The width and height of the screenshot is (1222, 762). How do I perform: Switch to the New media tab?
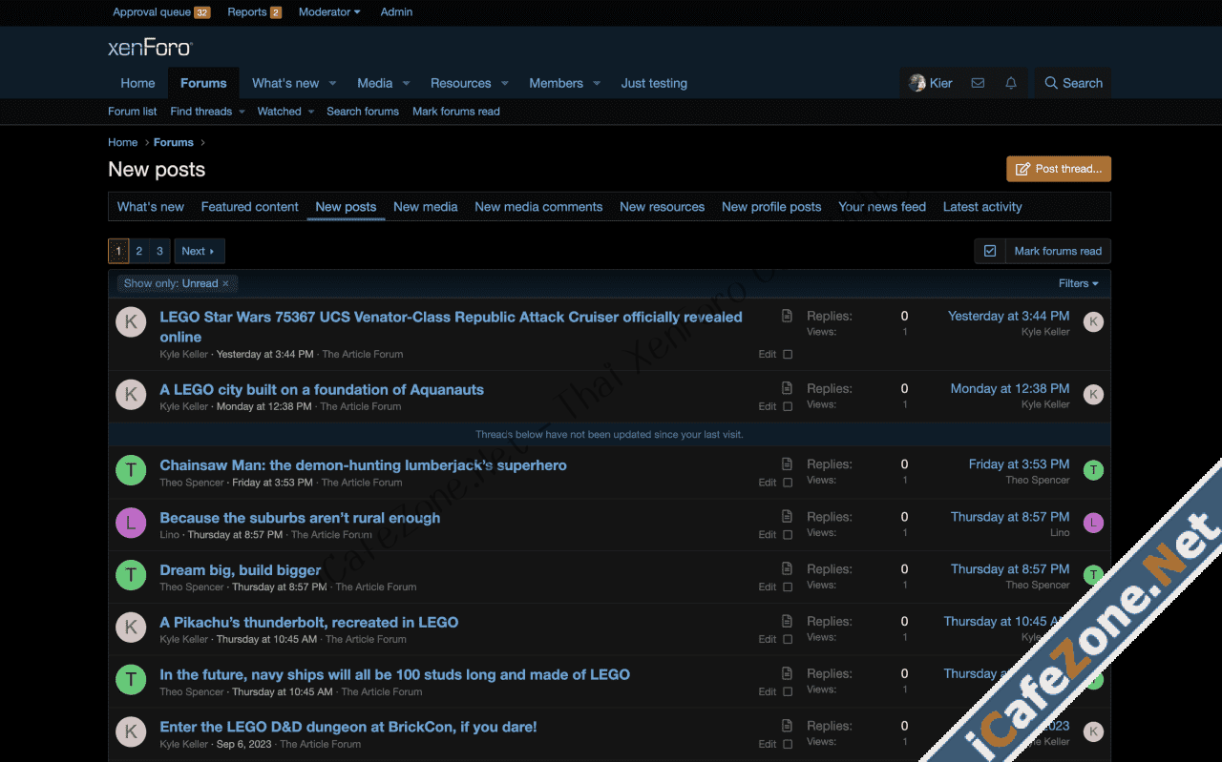click(426, 207)
